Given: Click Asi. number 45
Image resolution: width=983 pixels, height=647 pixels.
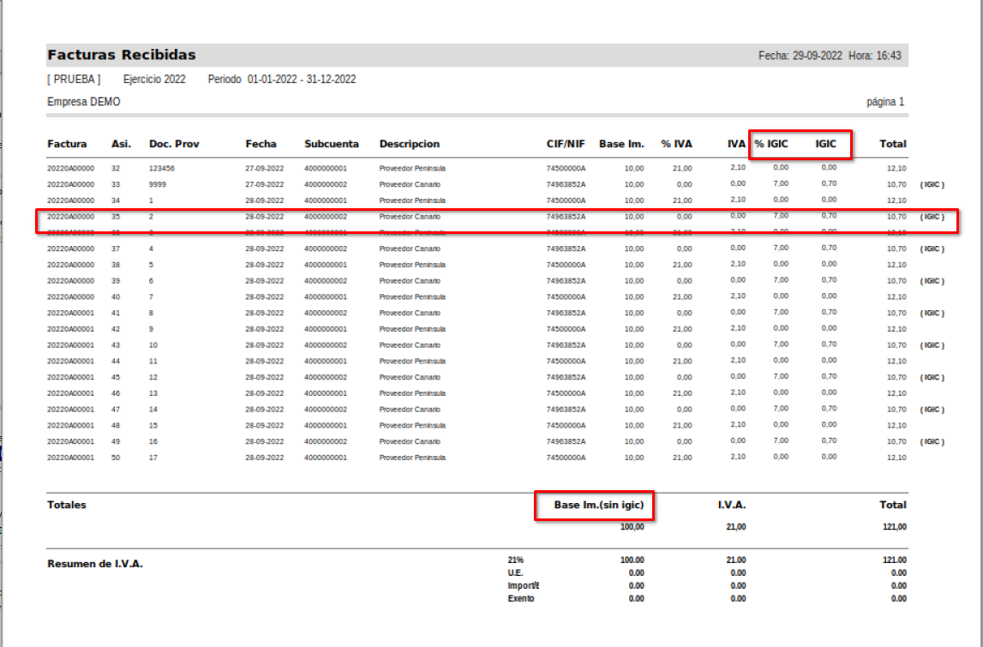Looking at the screenshot, I should [x=116, y=377].
